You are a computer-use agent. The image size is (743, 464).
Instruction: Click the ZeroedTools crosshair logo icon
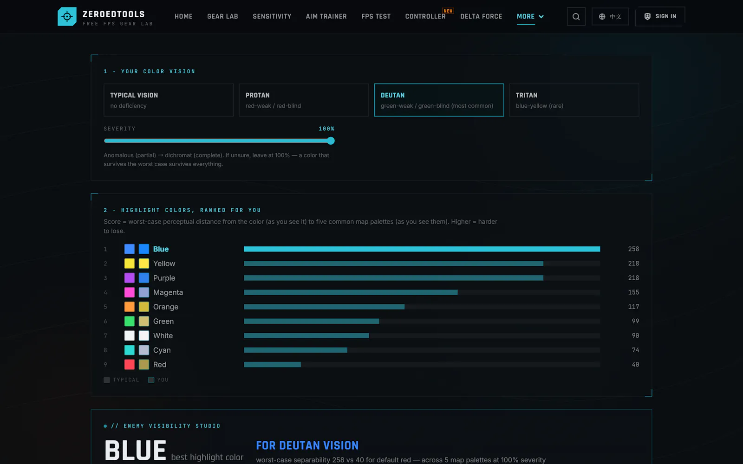pyautogui.click(x=67, y=17)
